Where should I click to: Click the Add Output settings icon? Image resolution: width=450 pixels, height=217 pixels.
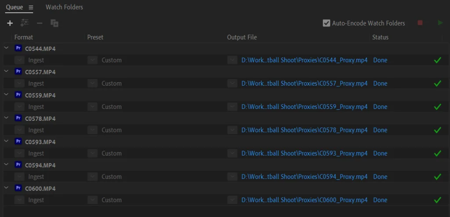pyautogui.click(x=25, y=23)
